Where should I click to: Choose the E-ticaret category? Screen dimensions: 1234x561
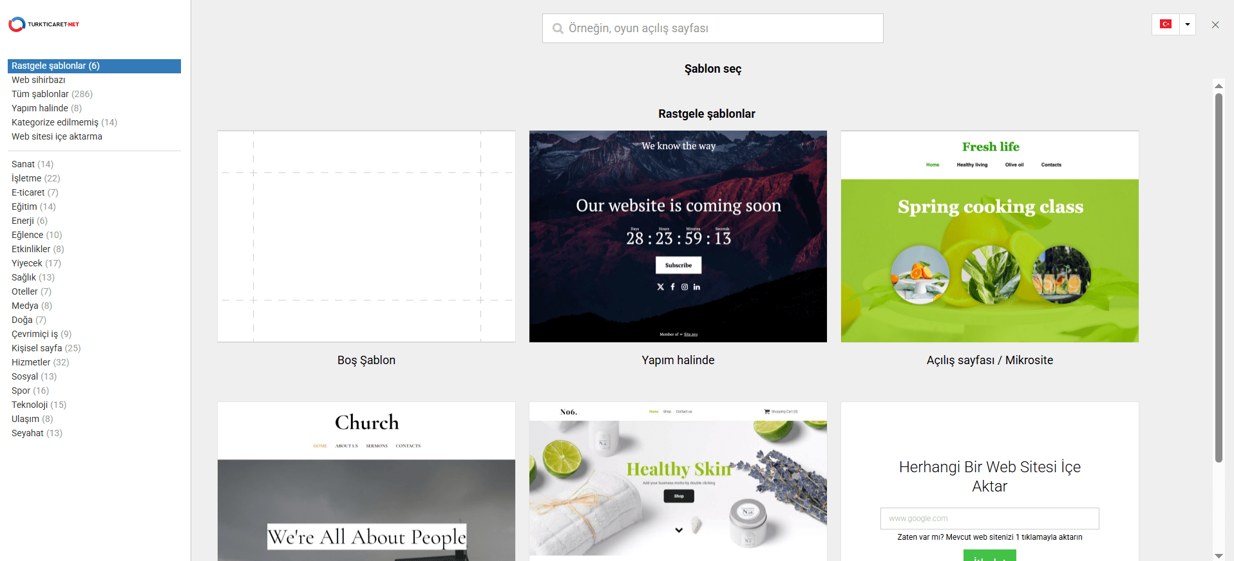35,192
